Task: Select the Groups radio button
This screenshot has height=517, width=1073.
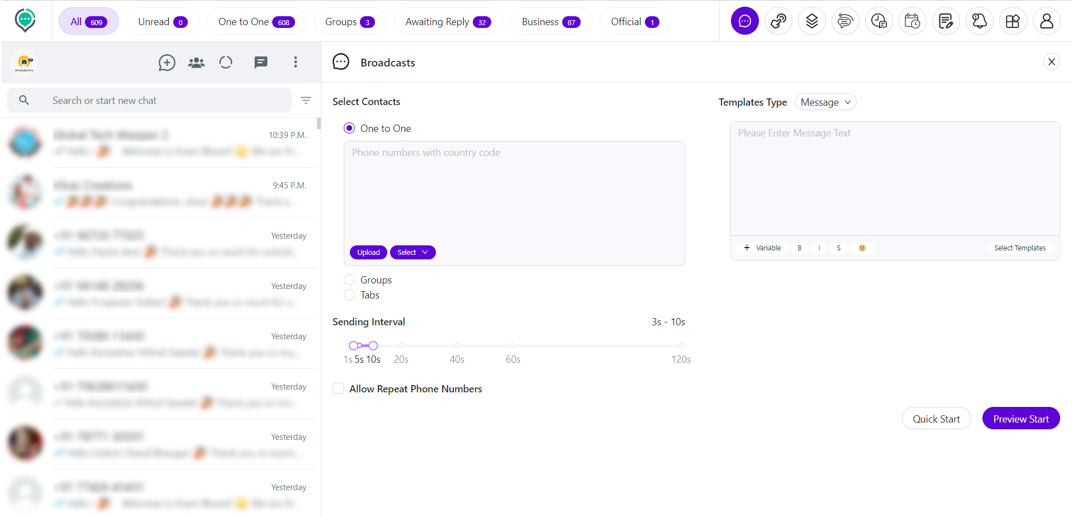Action: point(349,279)
